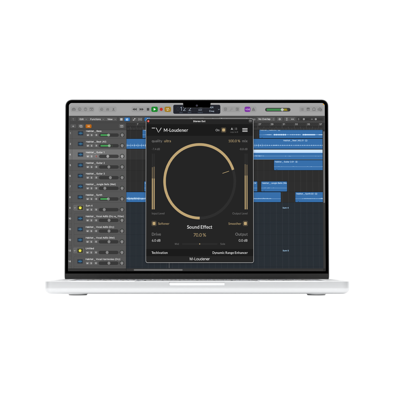The width and height of the screenshot is (395, 395).
Task: Open the Mixer from the control bar
Action: click(x=107, y=109)
